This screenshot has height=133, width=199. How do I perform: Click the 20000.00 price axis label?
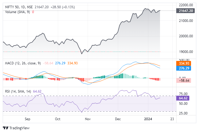point(186,36)
